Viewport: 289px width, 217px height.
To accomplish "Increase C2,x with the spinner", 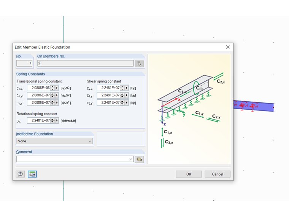I will point(122,86).
